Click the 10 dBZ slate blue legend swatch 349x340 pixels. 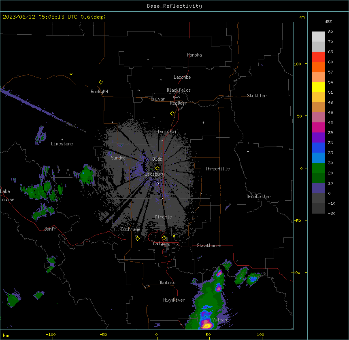[318, 188]
